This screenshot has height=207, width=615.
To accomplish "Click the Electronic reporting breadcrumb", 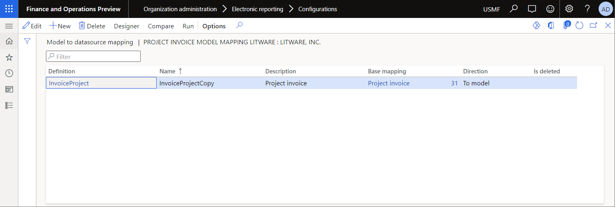I will point(257,9).
